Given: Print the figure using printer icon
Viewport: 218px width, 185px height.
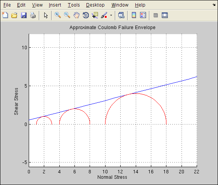Looking at the screenshot, I should point(33,15).
